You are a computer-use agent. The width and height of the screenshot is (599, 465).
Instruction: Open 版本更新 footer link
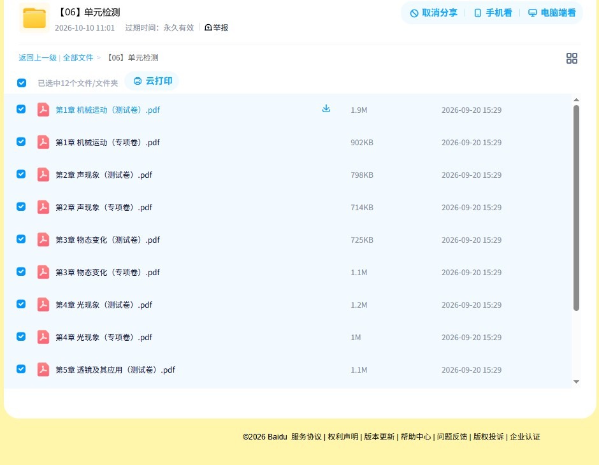379,437
